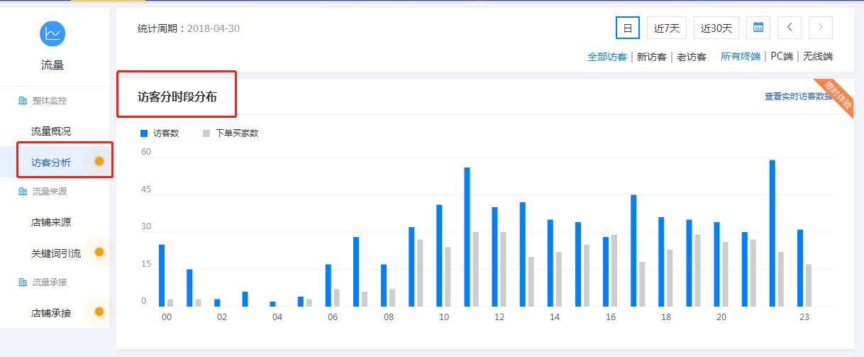Toggle the 访客数 legend series
The width and height of the screenshot is (864, 357).
[x=160, y=133]
